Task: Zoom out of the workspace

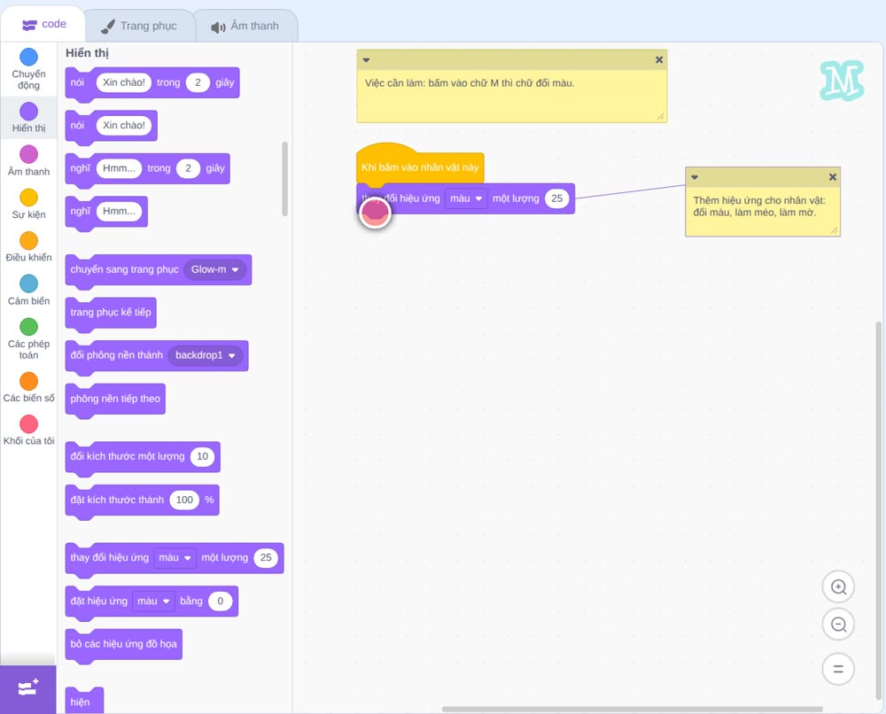Action: click(x=838, y=625)
